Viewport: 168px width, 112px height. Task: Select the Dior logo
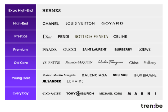coord(47,36)
